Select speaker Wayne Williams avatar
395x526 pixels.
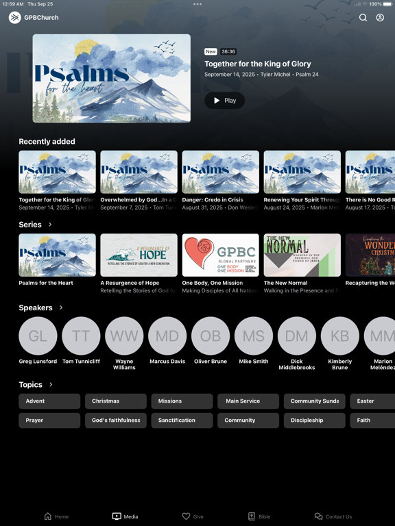[124, 336]
